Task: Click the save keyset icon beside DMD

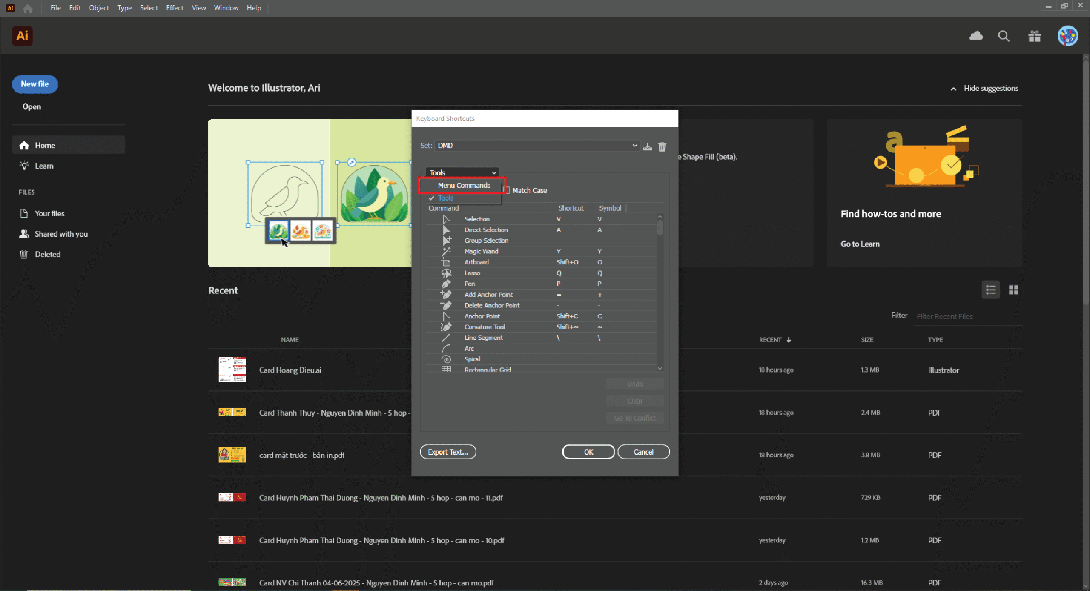Action: [x=647, y=146]
